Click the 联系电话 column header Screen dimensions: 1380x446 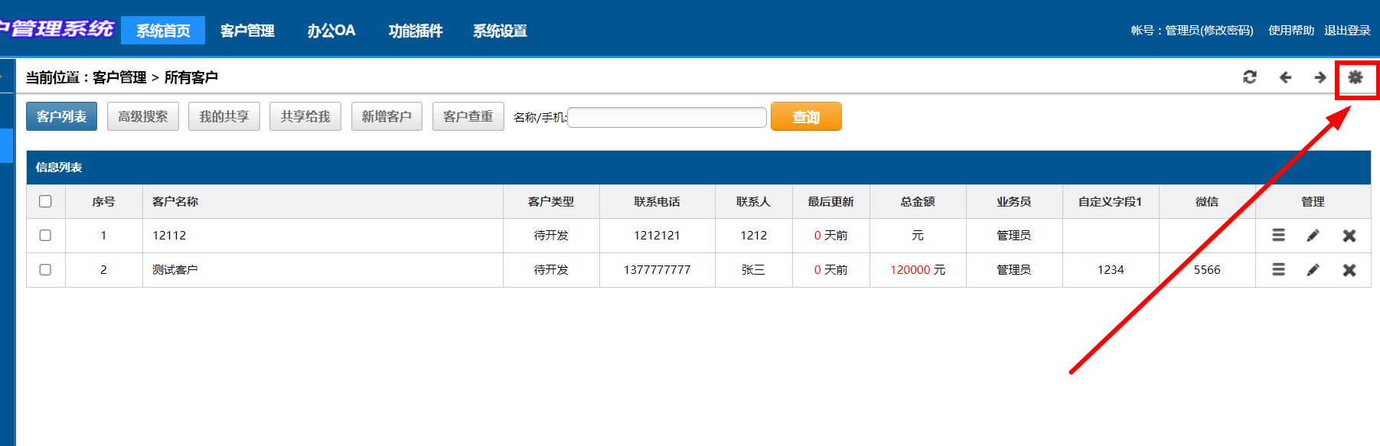point(657,201)
